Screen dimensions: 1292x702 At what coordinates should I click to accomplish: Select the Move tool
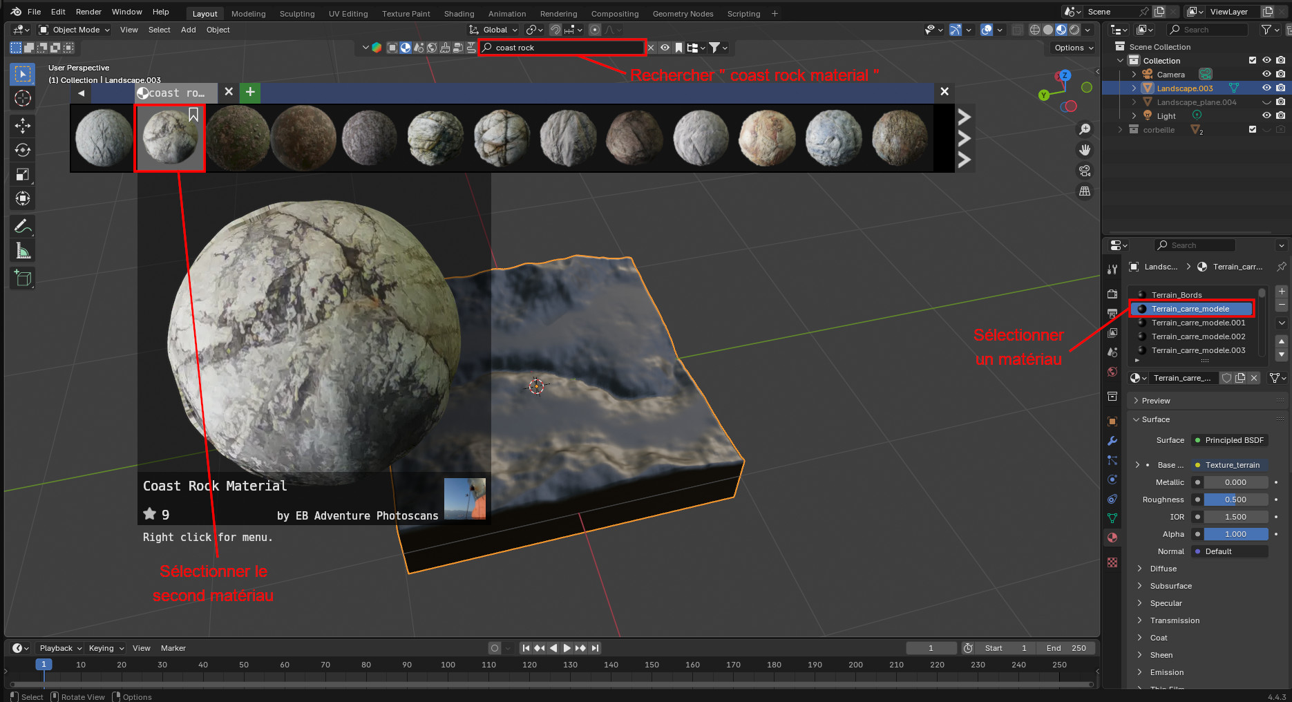click(x=23, y=125)
